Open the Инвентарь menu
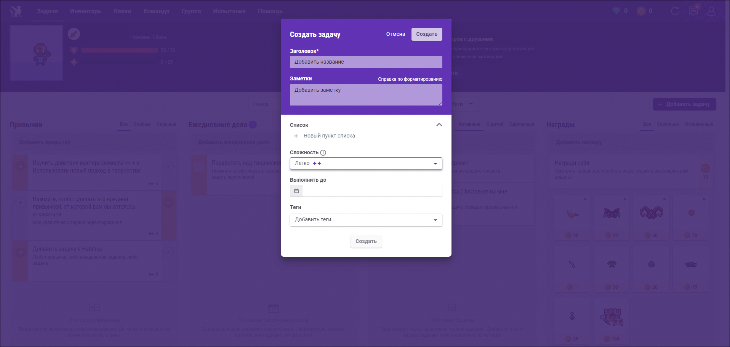 pos(85,11)
